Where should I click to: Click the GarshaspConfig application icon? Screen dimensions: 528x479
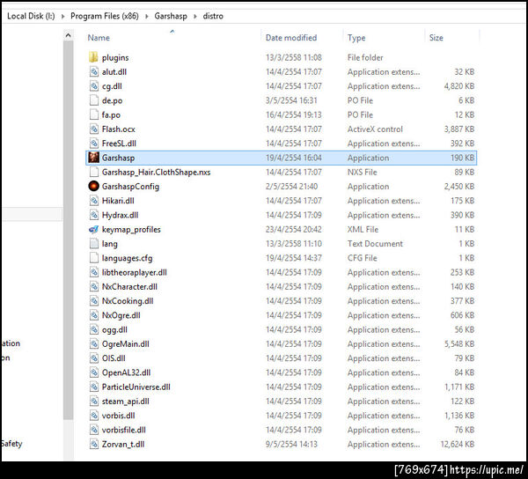pyautogui.click(x=93, y=187)
